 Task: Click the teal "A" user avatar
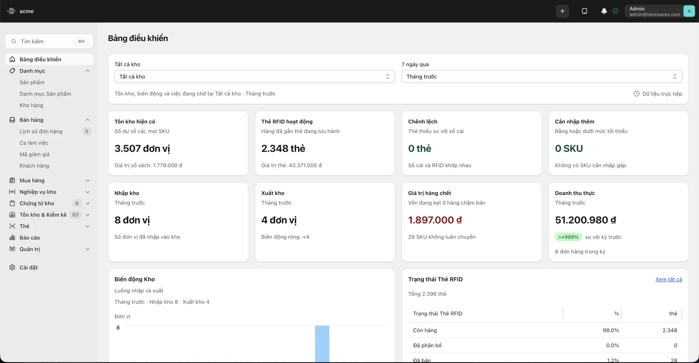click(x=689, y=11)
